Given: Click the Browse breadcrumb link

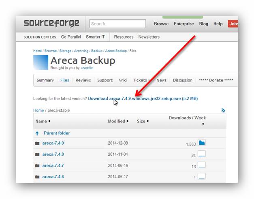Looking at the screenshot, I should 51,51.
